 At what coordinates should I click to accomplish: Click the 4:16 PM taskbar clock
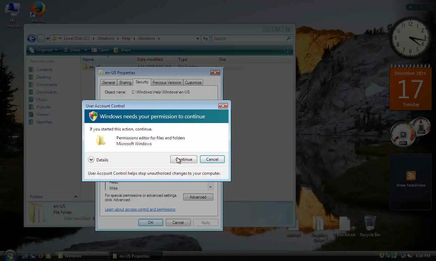[423, 256]
